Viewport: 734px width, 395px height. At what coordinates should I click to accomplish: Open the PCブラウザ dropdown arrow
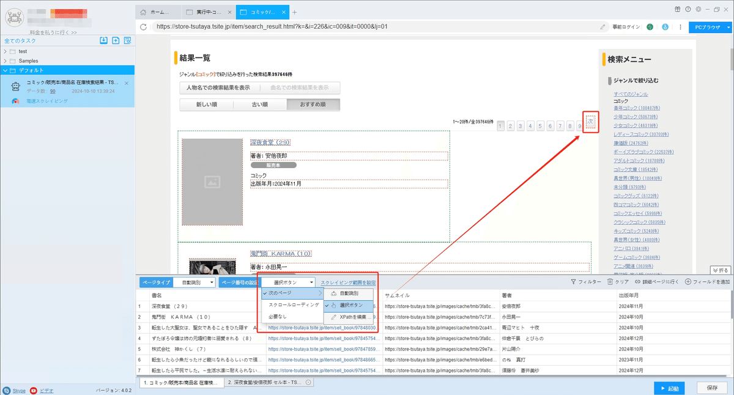point(727,28)
